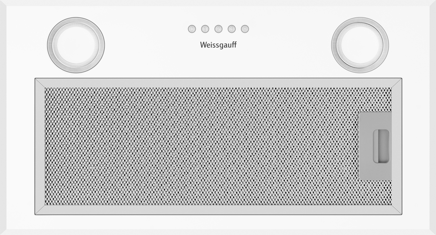Click the center of the mesh grease filter
The height and width of the screenshot is (235, 436).
(x=218, y=146)
